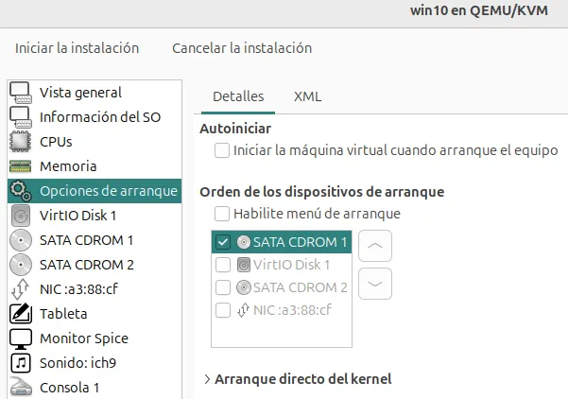Move the selected boot device down
This screenshot has height=399, width=568.
(x=375, y=284)
